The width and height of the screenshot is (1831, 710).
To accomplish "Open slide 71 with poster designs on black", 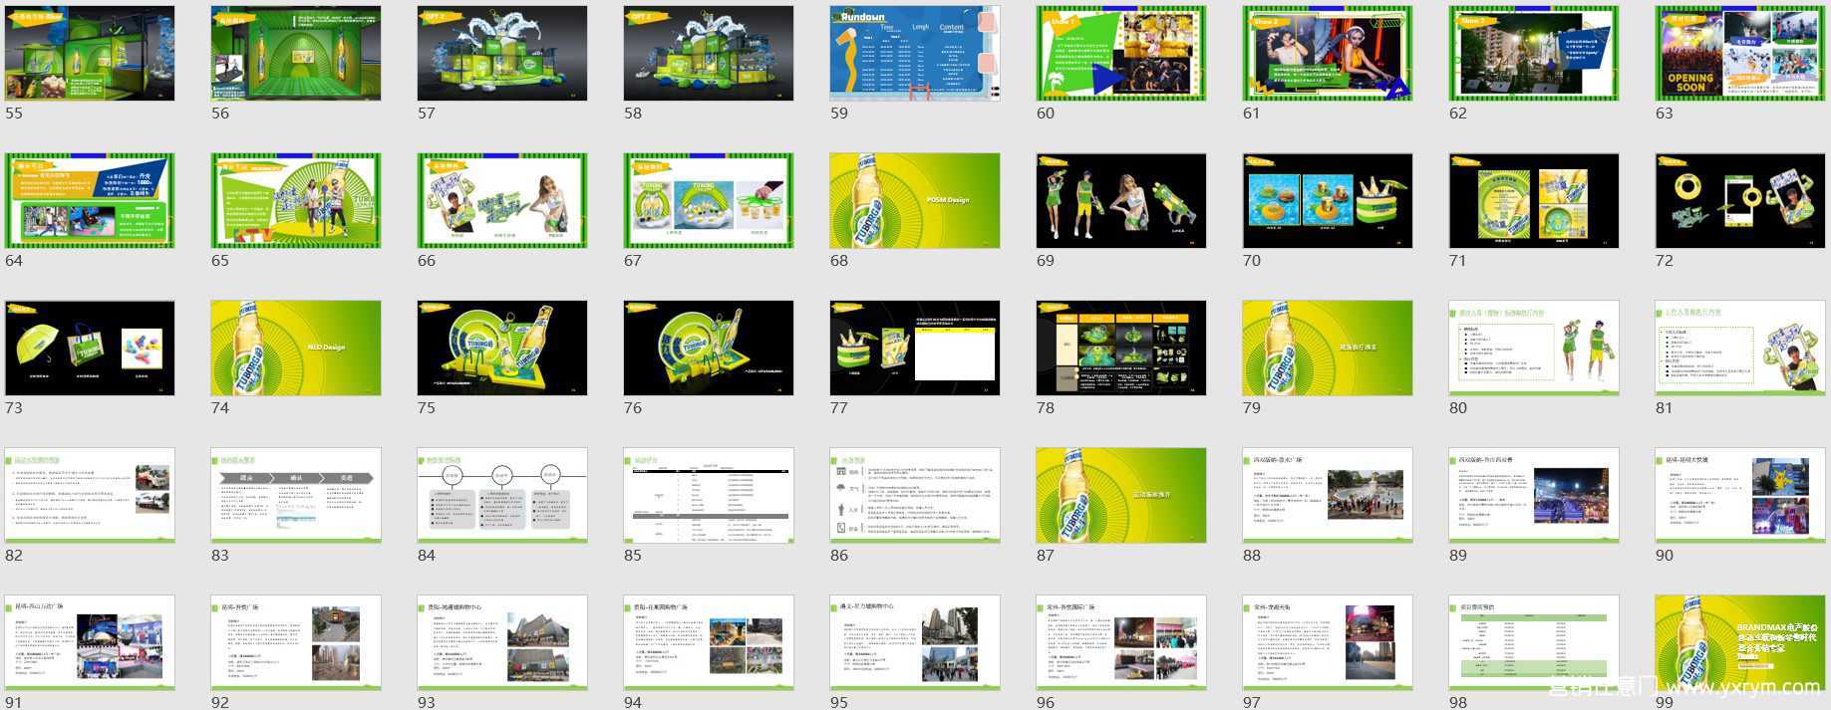I will coord(1534,200).
